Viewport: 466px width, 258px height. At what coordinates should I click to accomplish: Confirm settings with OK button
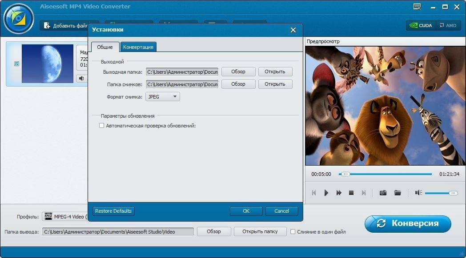coord(246,211)
